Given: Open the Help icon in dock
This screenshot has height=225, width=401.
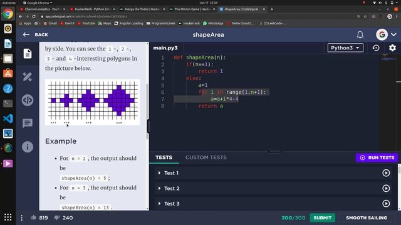Looking at the screenshot, I should point(8,89).
